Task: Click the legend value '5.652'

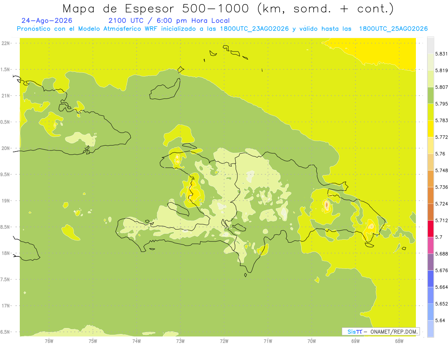Action: (x=441, y=304)
